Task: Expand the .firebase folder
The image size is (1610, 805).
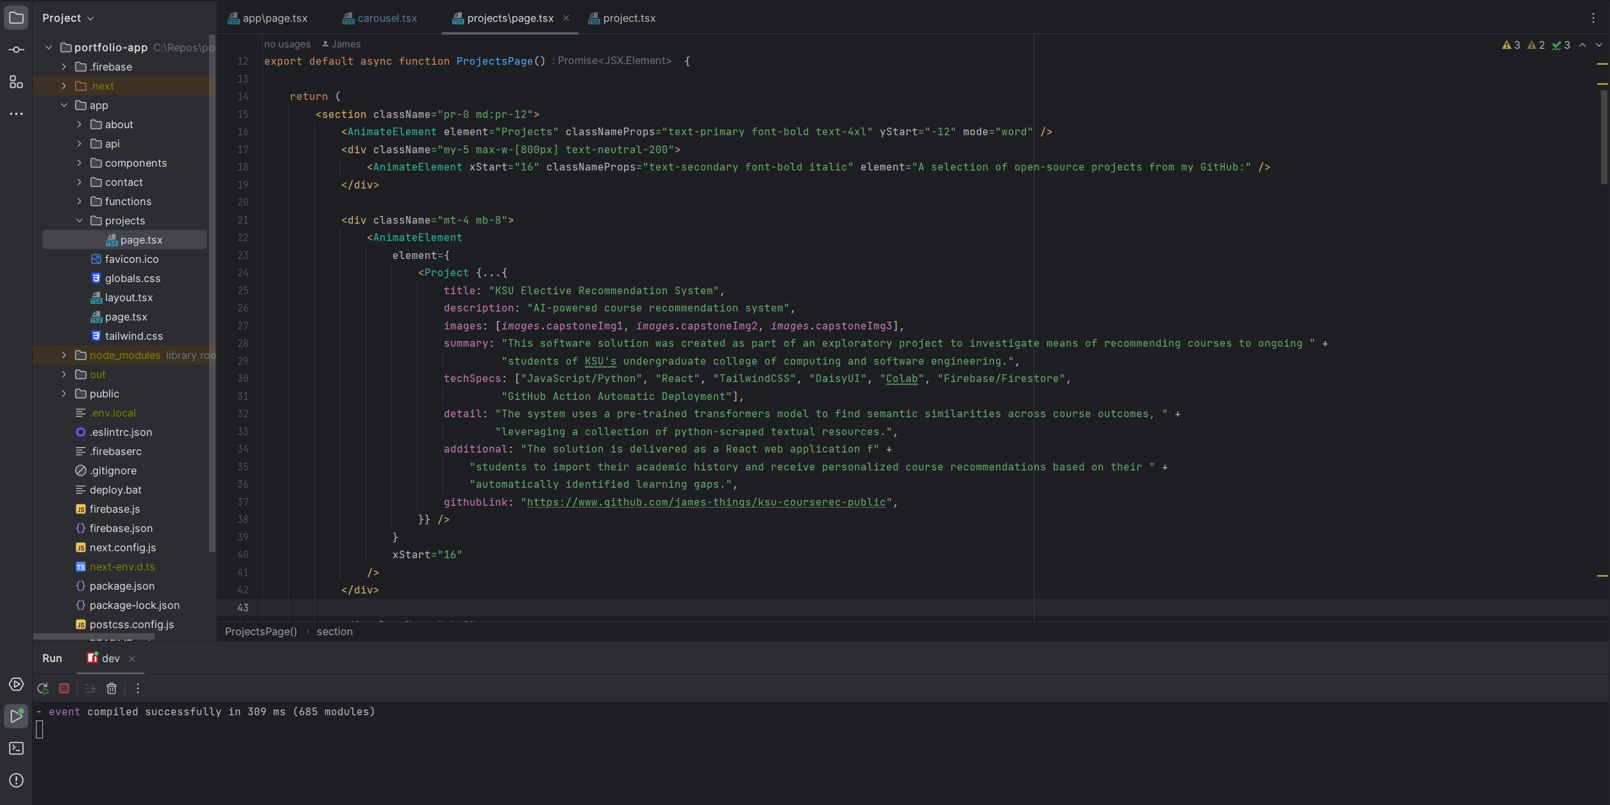Action: click(64, 67)
